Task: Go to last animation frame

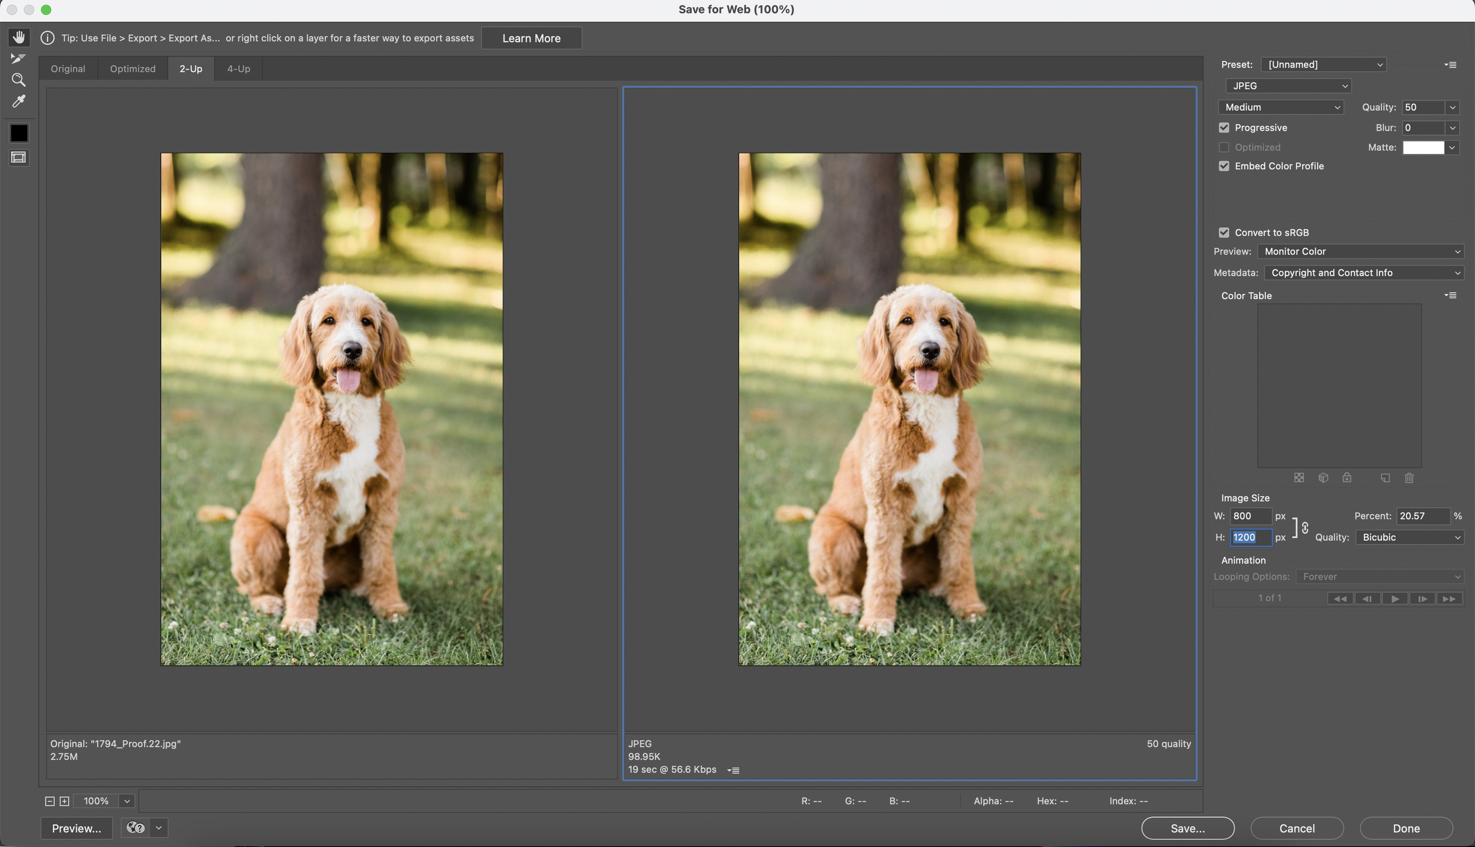Action: 1449,599
